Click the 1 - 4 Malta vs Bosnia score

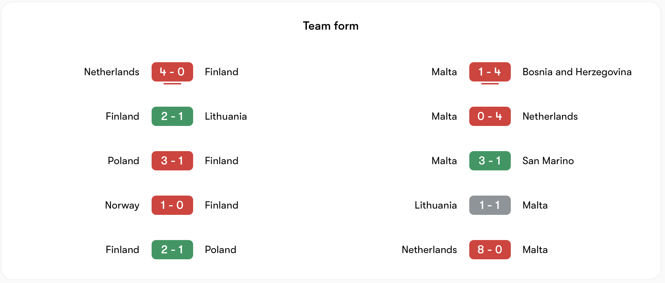point(490,72)
